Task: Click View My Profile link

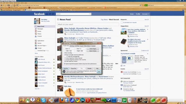Action: pyautogui.click(x=45, y=21)
